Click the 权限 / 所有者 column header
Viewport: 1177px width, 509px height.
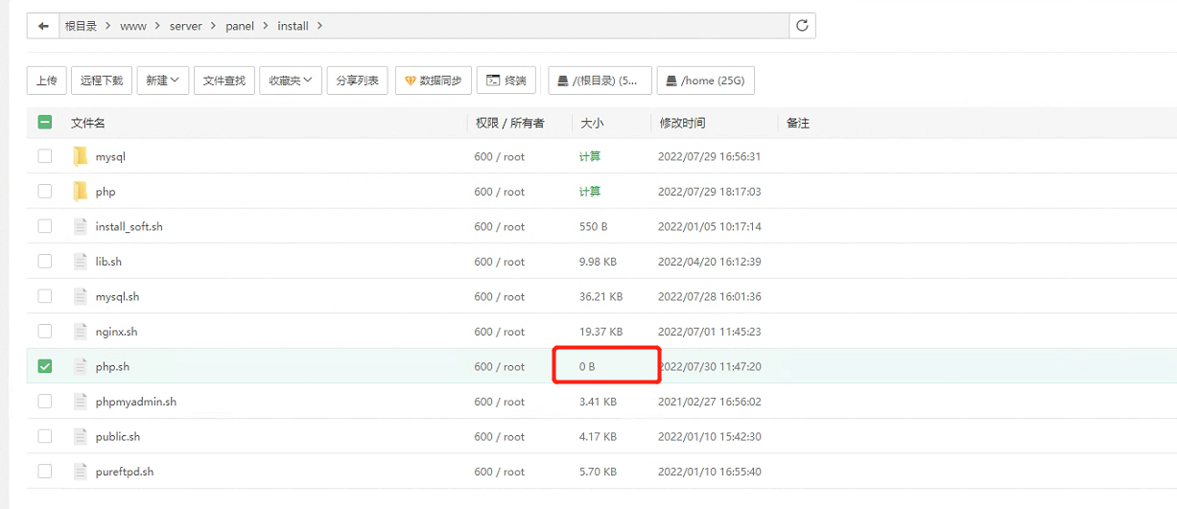[x=510, y=123]
